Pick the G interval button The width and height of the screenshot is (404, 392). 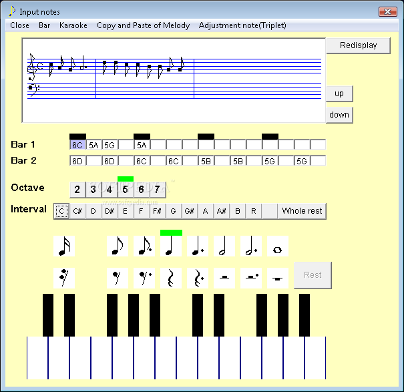point(173,211)
